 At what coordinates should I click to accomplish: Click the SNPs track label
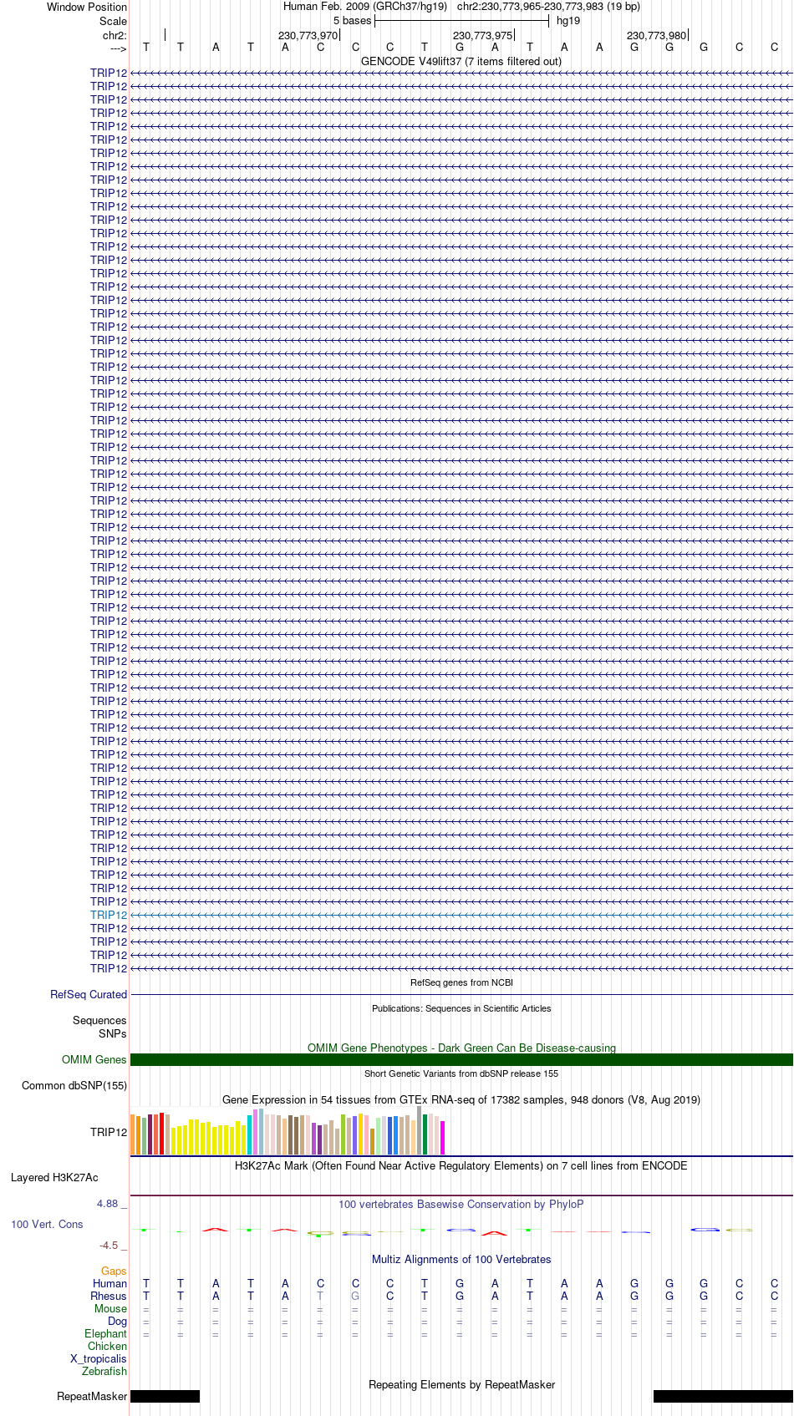pyautogui.click(x=113, y=1033)
